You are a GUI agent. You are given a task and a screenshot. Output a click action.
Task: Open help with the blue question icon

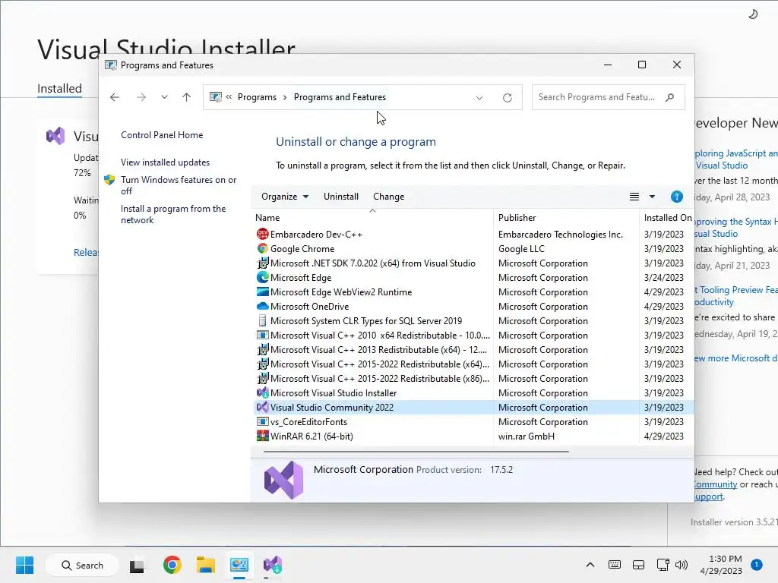(x=677, y=197)
